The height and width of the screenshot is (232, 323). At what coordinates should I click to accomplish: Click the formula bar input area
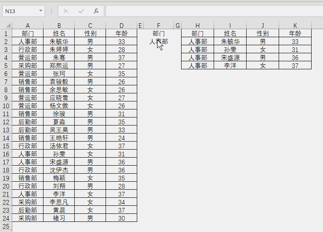coord(214,11)
